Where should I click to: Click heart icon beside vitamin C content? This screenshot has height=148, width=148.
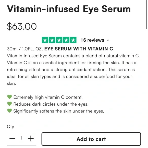click(x=9, y=97)
